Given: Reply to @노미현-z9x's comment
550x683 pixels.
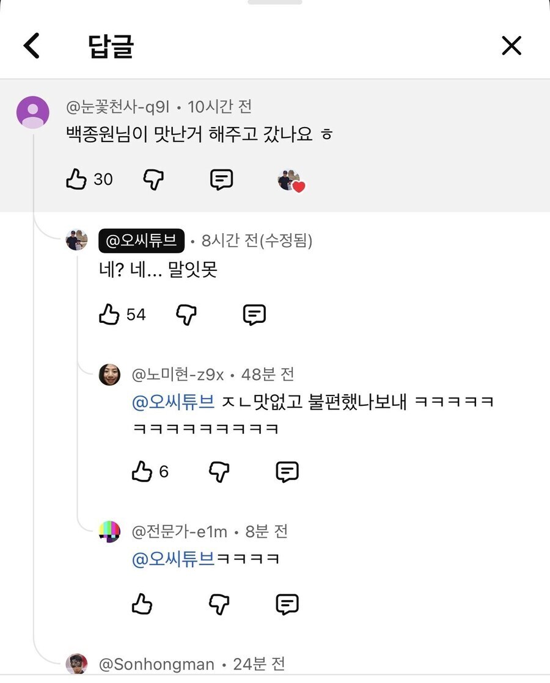Looking at the screenshot, I should pos(287,471).
